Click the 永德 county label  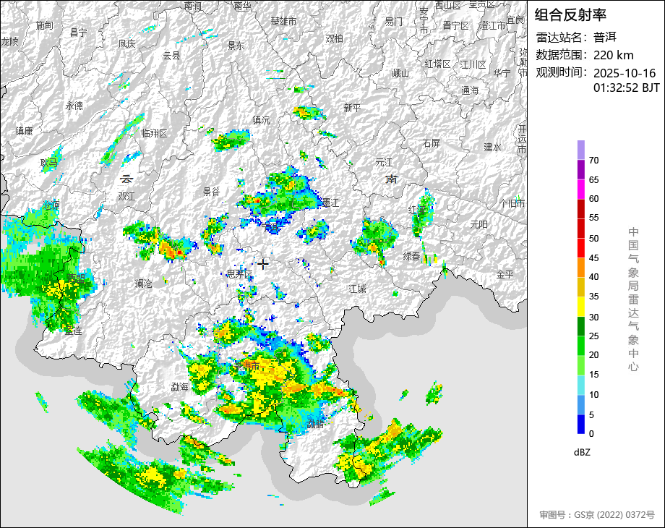tap(74, 106)
